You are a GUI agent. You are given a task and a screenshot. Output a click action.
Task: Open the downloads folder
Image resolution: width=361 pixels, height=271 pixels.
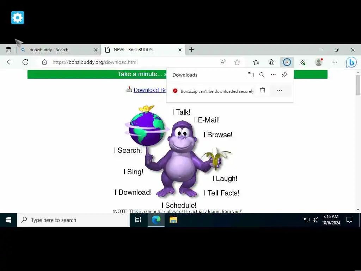tap(251, 75)
